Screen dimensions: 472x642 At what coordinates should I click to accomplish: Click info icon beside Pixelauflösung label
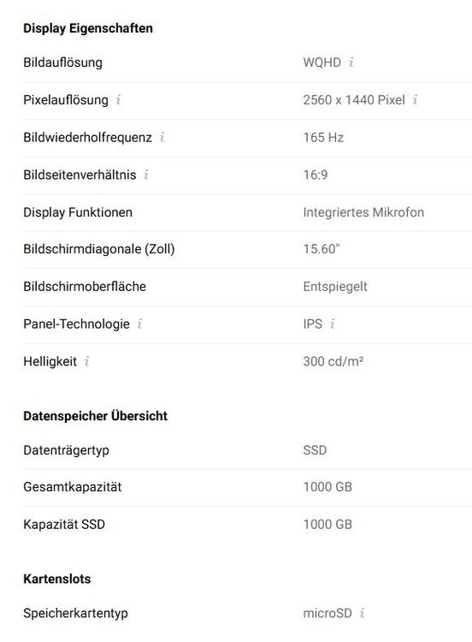coord(119,99)
